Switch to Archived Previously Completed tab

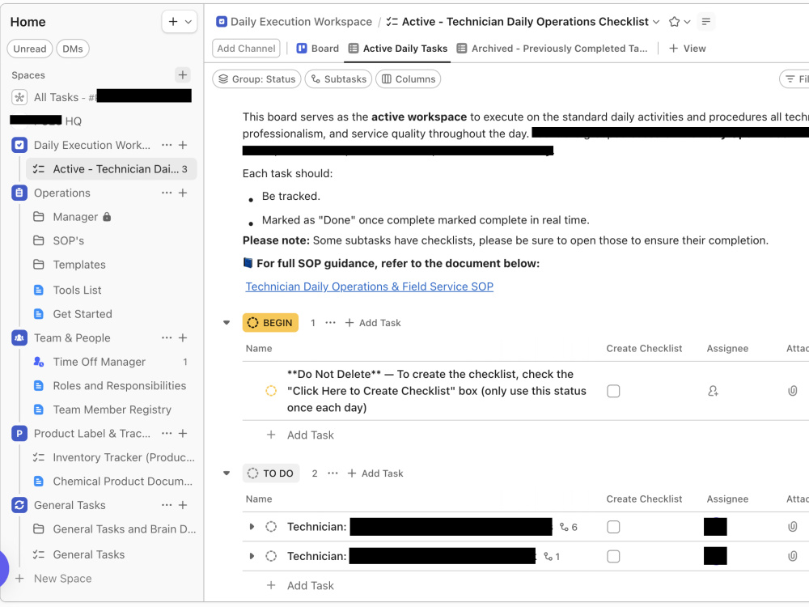coord(552,48)
